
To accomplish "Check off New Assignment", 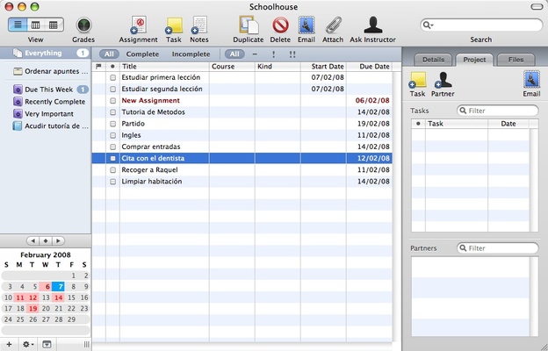I will (113, 101).
